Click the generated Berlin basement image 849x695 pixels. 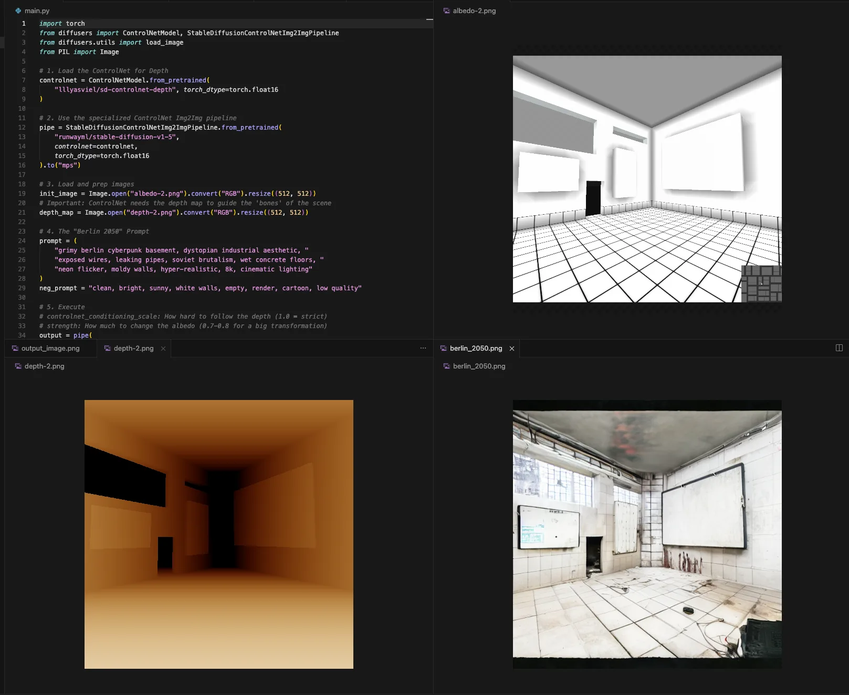click(647, 534)
